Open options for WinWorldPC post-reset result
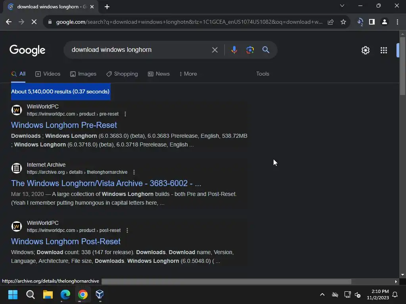 pos(127,230)
